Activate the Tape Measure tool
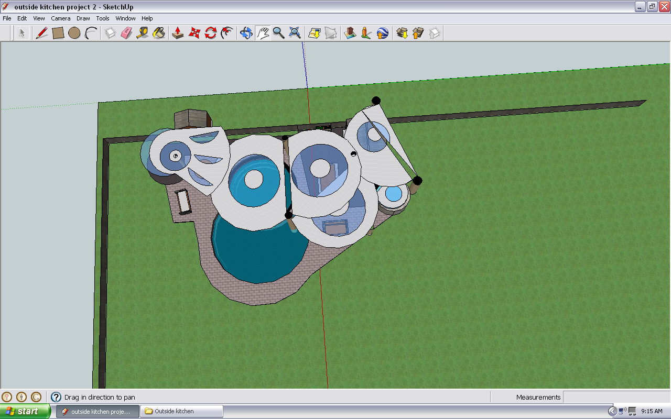Image resolution: width=671 pixels, height=419 pixels. pos(142,33)
